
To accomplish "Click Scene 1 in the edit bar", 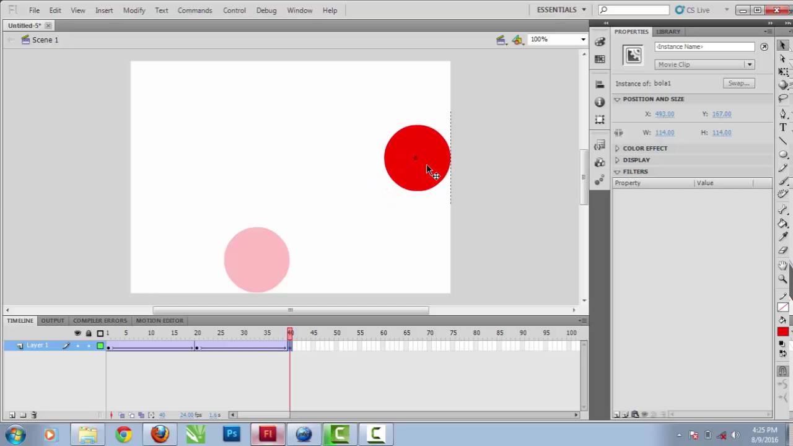I will click(x=45, y=40).
